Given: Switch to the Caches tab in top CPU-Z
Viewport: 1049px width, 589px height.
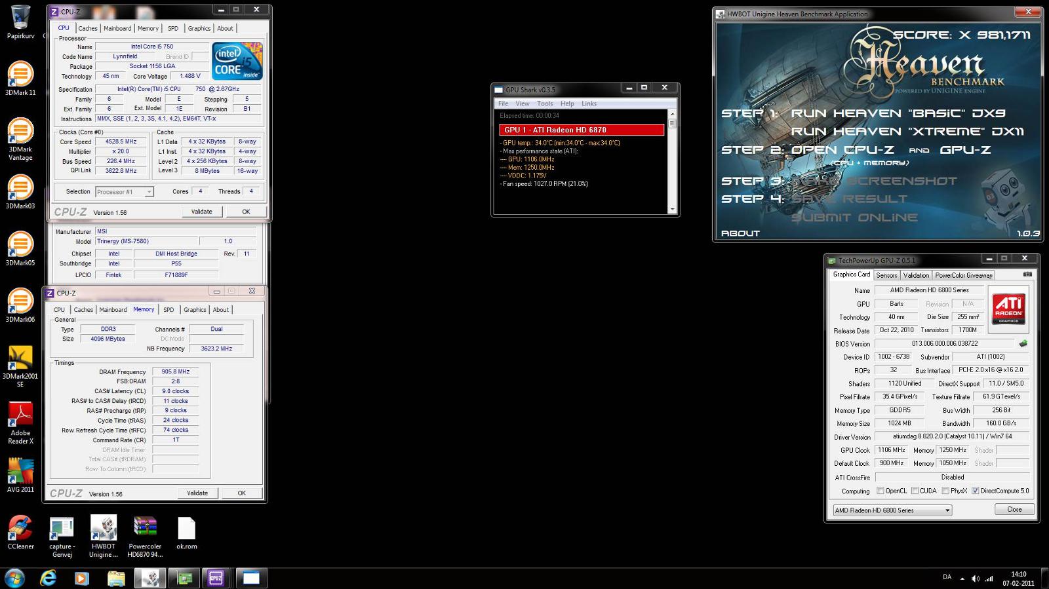Looking at the screenshot, I should pos(88,28).
